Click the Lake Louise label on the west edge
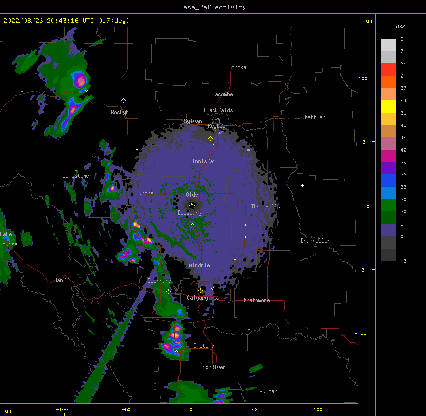This screenshot has height=416, width=426. [8, 239]
